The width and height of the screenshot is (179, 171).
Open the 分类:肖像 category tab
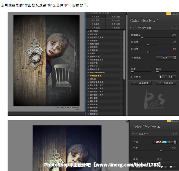[116, 24]
